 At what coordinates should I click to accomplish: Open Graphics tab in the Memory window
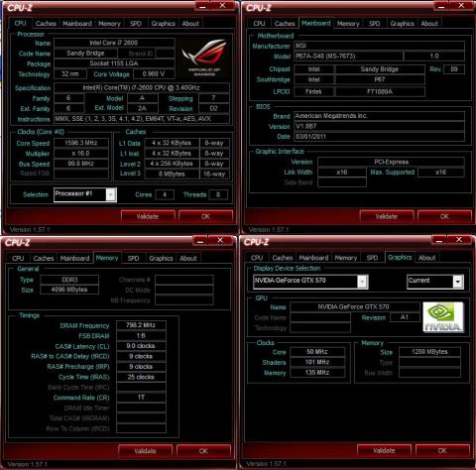(161, 258)
